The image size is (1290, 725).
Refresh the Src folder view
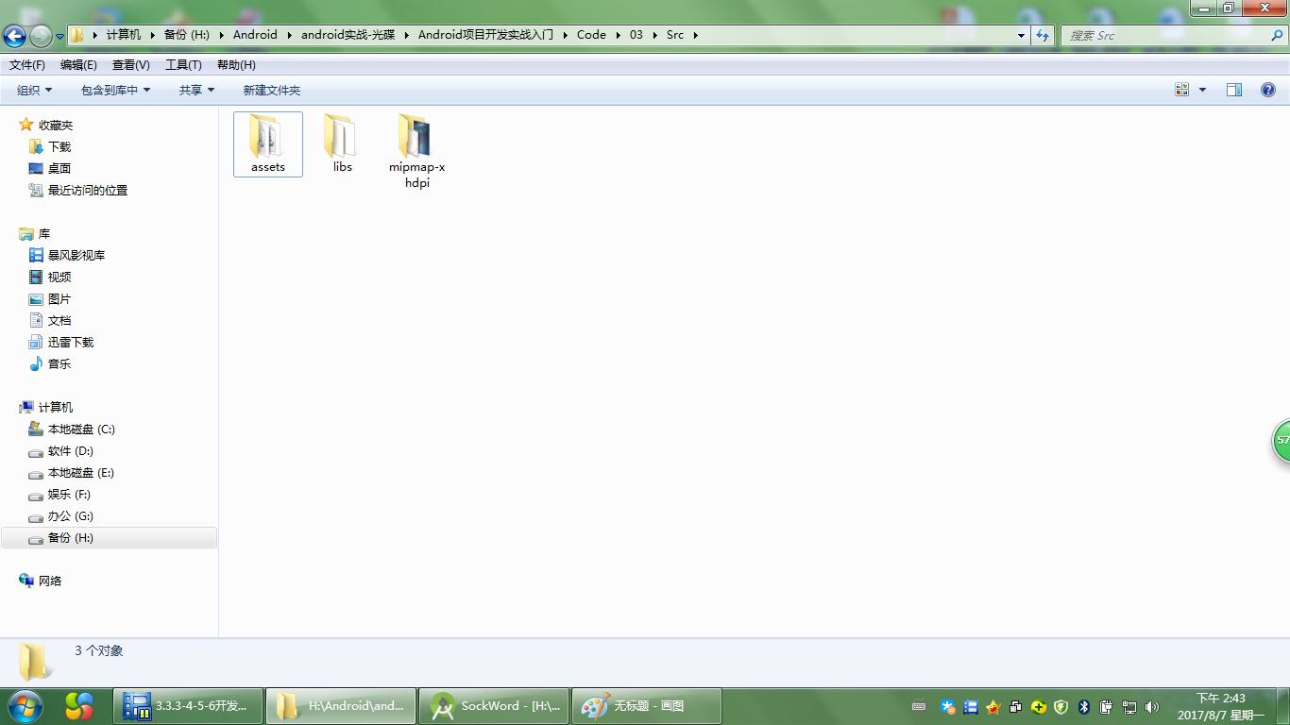pos(1043,35)
